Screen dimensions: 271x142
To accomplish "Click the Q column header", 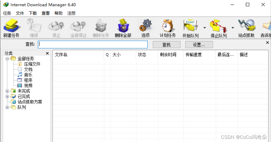I will pyautogui.click(x=107, y=55).
